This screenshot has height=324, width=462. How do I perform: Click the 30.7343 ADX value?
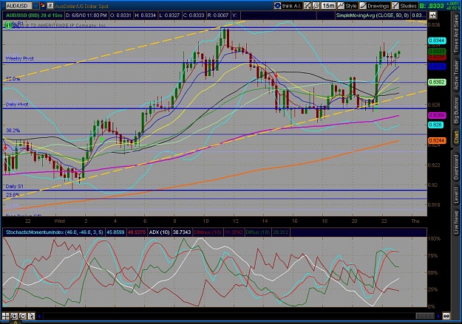(x=182, y=232)
